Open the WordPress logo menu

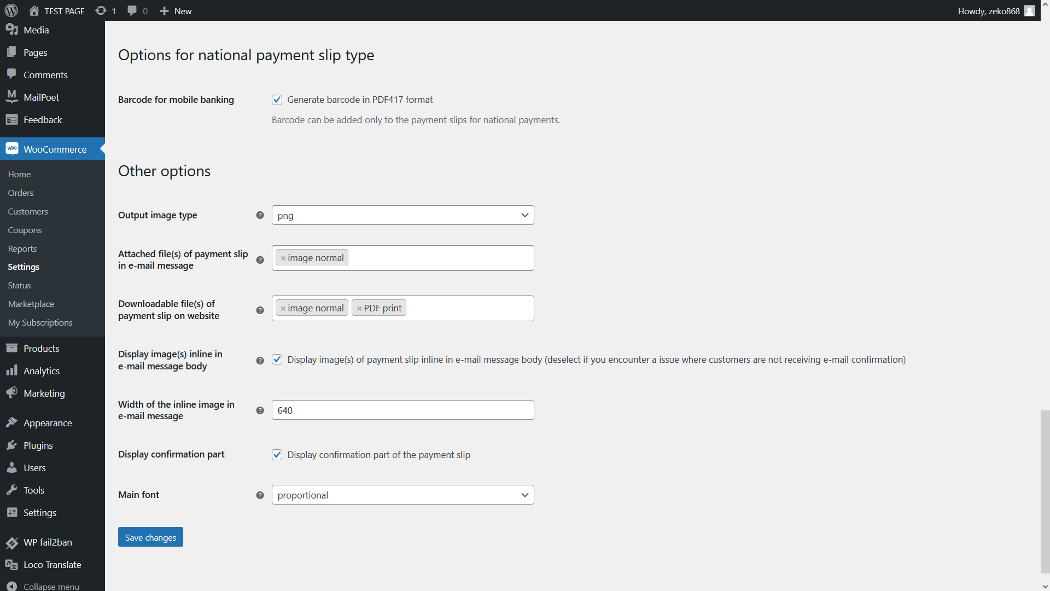(11, 10)
